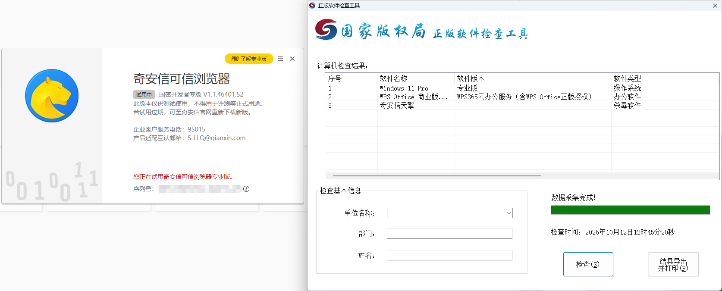Click the results table horizontal scrollbar
Screen dimensions: 722x291
[x=436, y=176]
